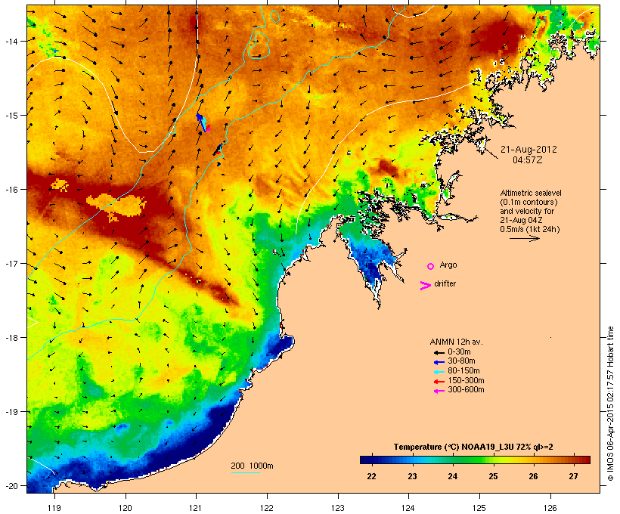
Task: Click the 30-80m depth label
Action: [461, 361]
